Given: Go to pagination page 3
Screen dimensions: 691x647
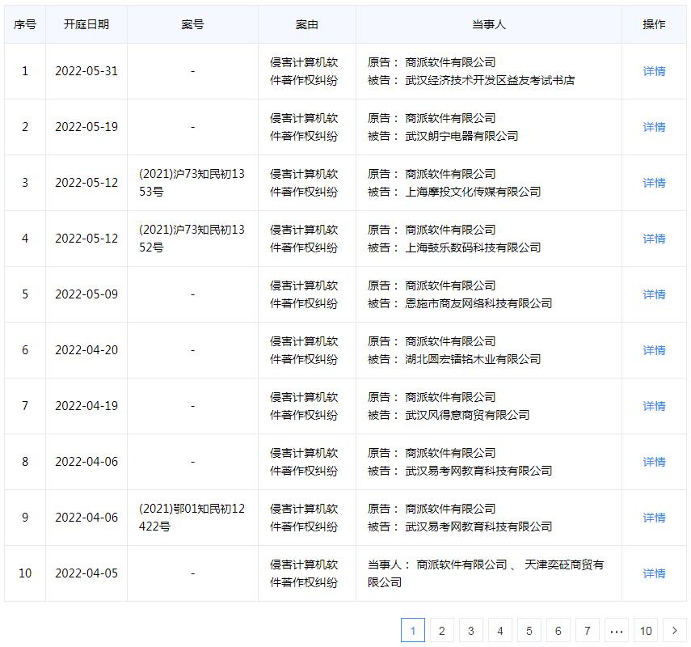Looking at the screenshot, I should [x=471, y=630].
